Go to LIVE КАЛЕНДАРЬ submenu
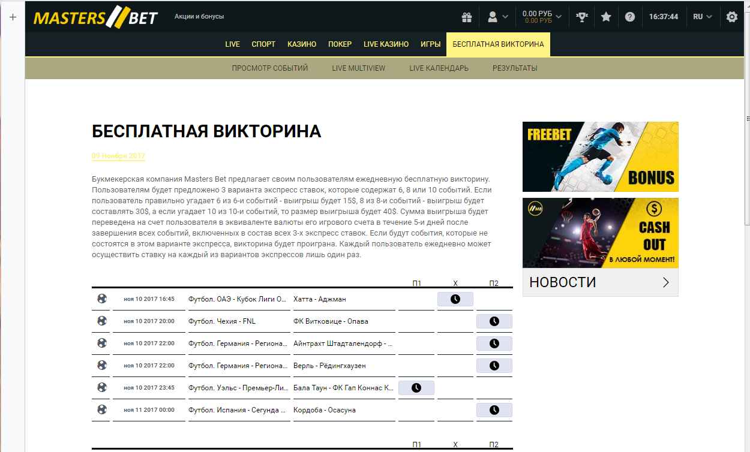 439,68
